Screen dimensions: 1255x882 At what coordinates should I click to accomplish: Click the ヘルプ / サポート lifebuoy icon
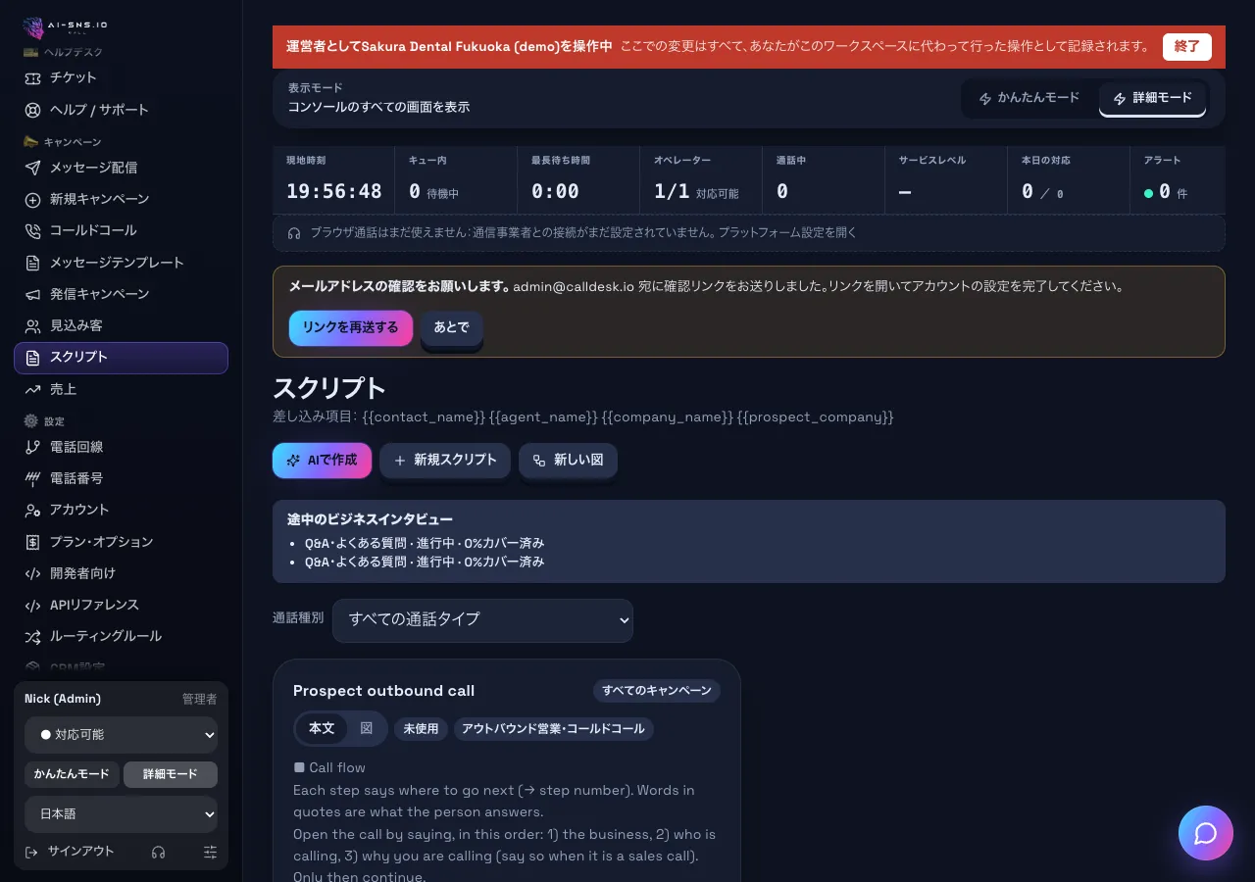pyautogui.click(x=32, y=110)
